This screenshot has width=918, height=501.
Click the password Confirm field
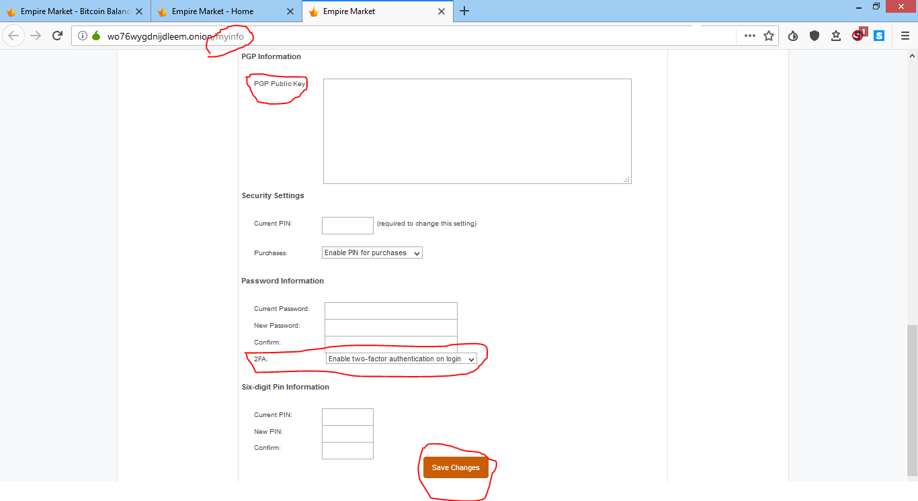391,343
